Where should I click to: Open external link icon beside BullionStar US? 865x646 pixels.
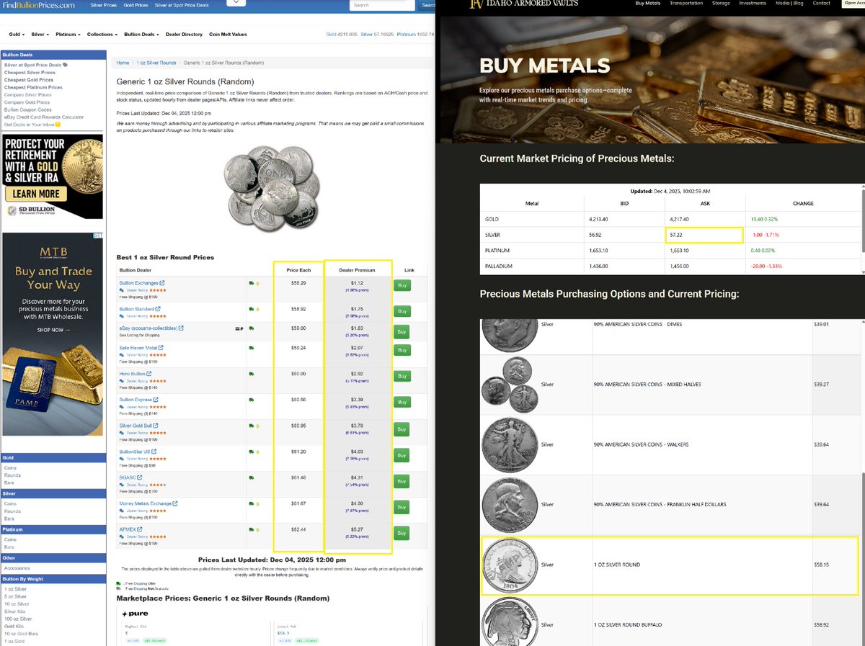pos(153,452)
